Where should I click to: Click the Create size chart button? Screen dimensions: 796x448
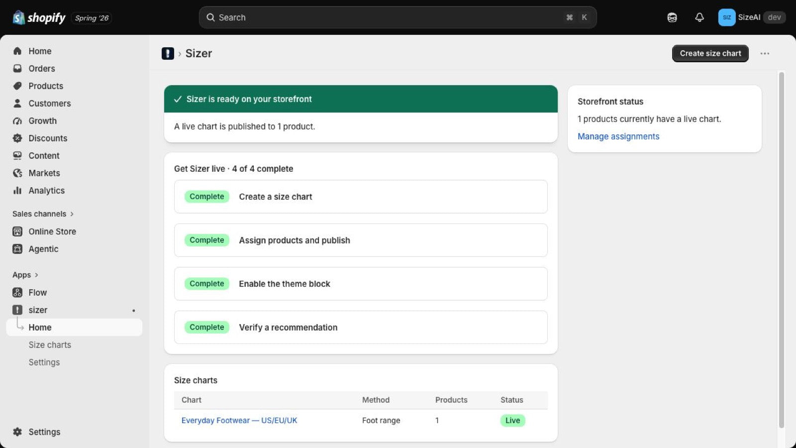(710, 53)
